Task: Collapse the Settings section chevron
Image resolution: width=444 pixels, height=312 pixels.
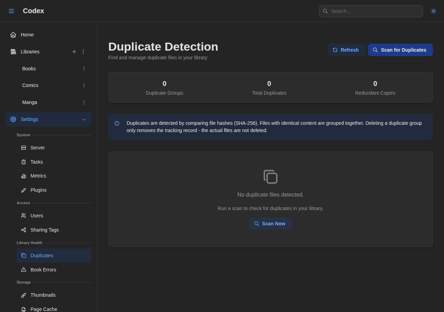Action: pos(84,119)
